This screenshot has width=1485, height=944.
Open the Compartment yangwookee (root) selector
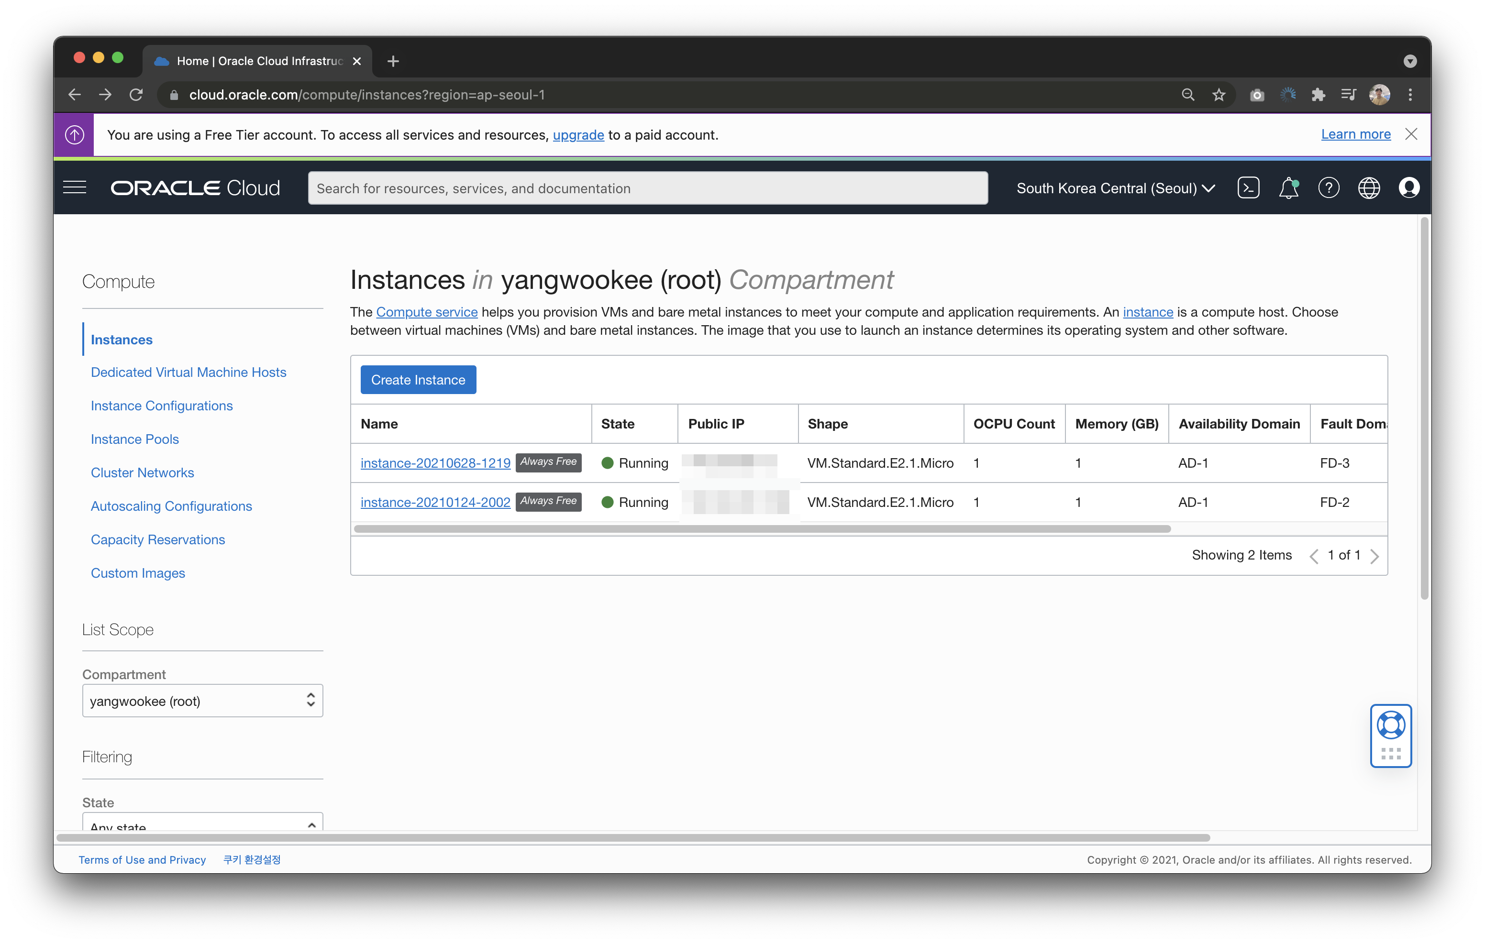tap(202, 701)
